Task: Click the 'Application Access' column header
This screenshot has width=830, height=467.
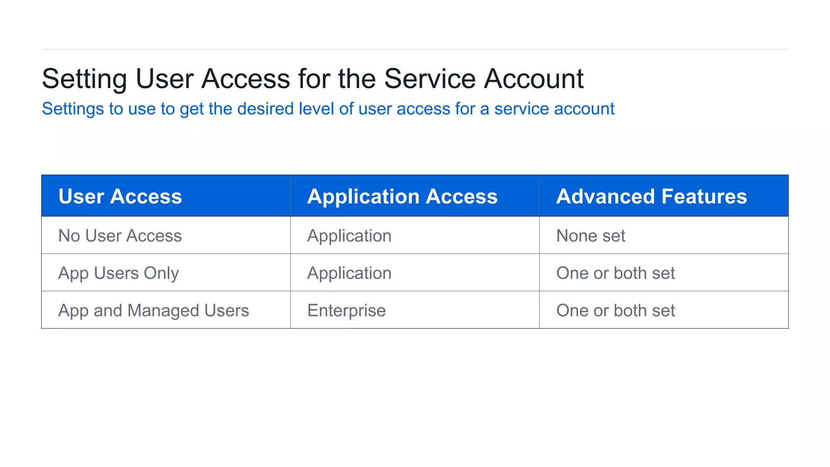Action: click(415, 196)
